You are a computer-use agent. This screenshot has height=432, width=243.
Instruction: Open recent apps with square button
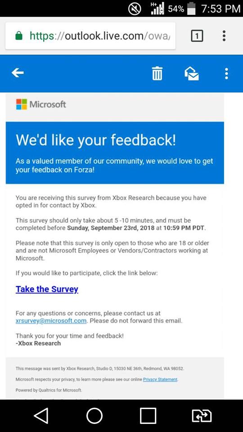(148, 415)
